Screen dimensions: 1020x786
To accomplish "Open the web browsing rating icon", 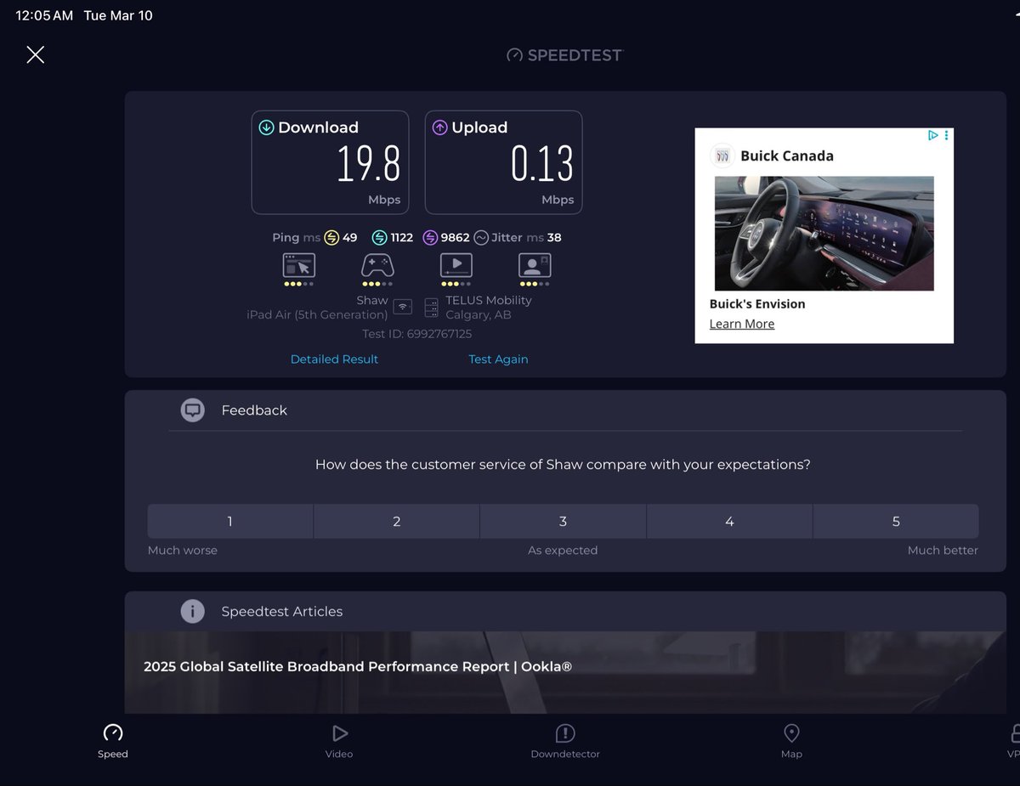I will pyautogui.click(x=298, y=265).
